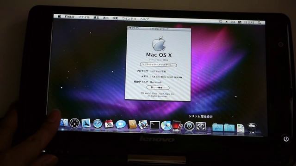Minimize the About This Mac window
Screen dimensions: 296x166
[134, 28]
